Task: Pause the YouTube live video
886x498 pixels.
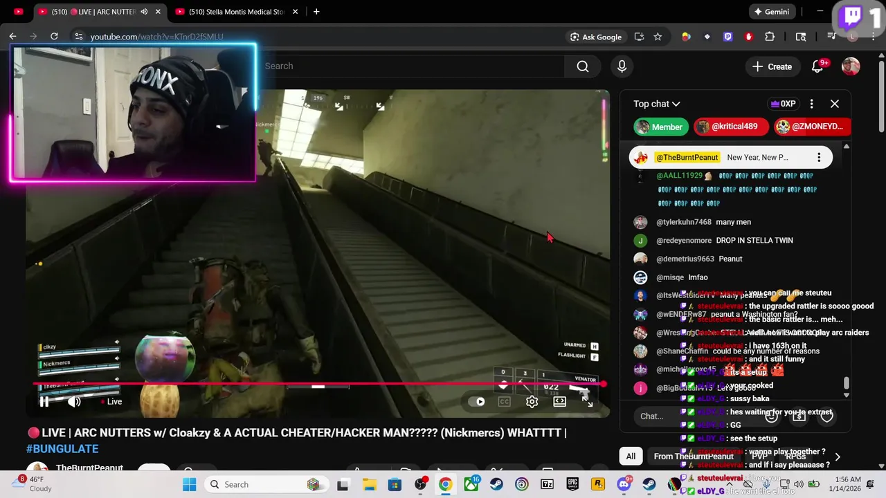Action: (x=44, y=401)
